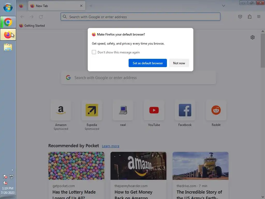Image resolution: width=265 pixels, height=199 pixels.
Task: Save page to Pocket icon
Action: pyautogui.click(x=240, y=17)
